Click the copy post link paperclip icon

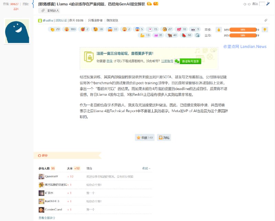(266, 20)
